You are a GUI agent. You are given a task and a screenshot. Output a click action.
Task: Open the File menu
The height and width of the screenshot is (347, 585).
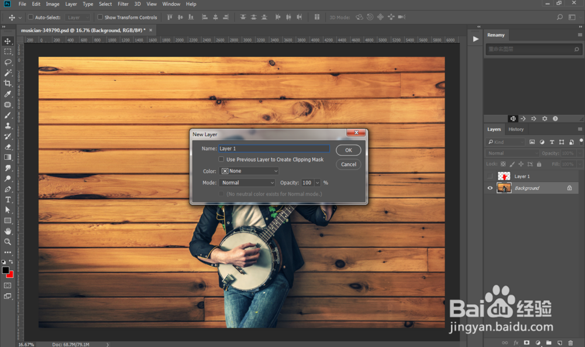[22, 4]
